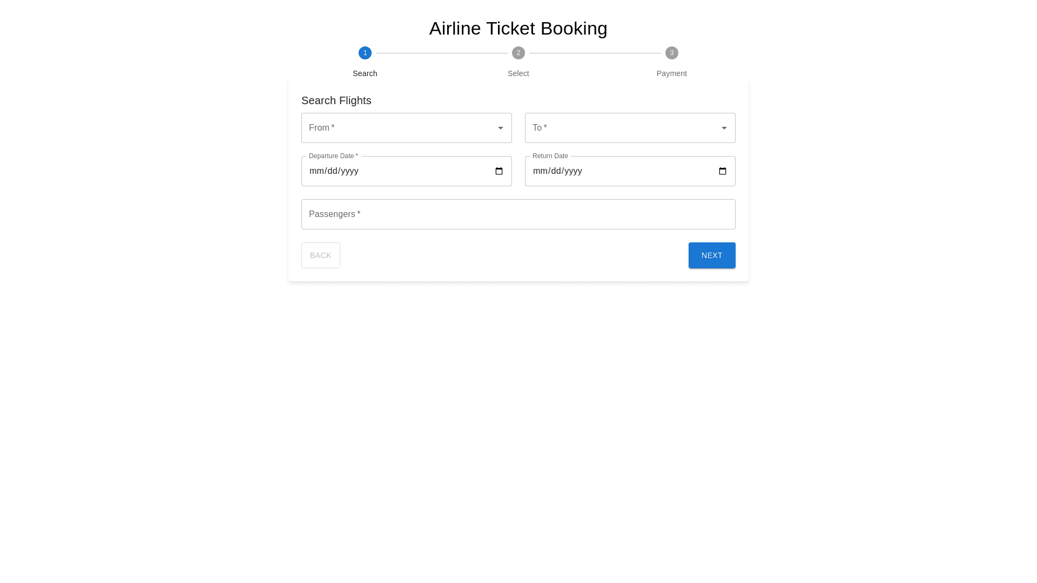
Task: Click the step 3 circle icon
Action: click(672, 53)
